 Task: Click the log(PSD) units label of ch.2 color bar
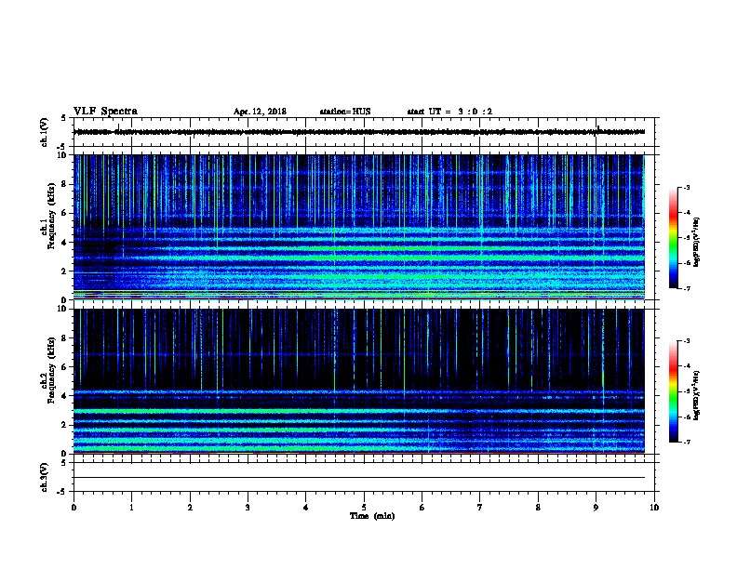(x=696, y=395)
